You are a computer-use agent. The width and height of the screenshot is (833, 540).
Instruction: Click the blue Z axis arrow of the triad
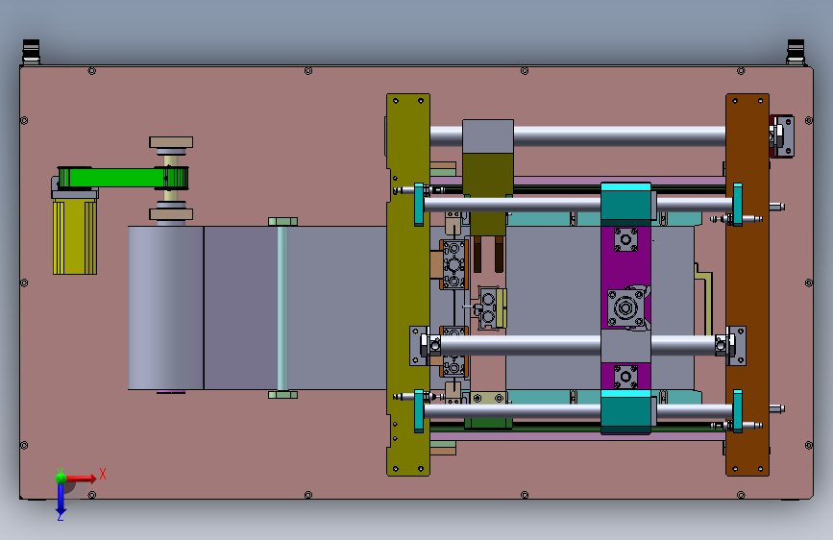(x=61, y=499)
